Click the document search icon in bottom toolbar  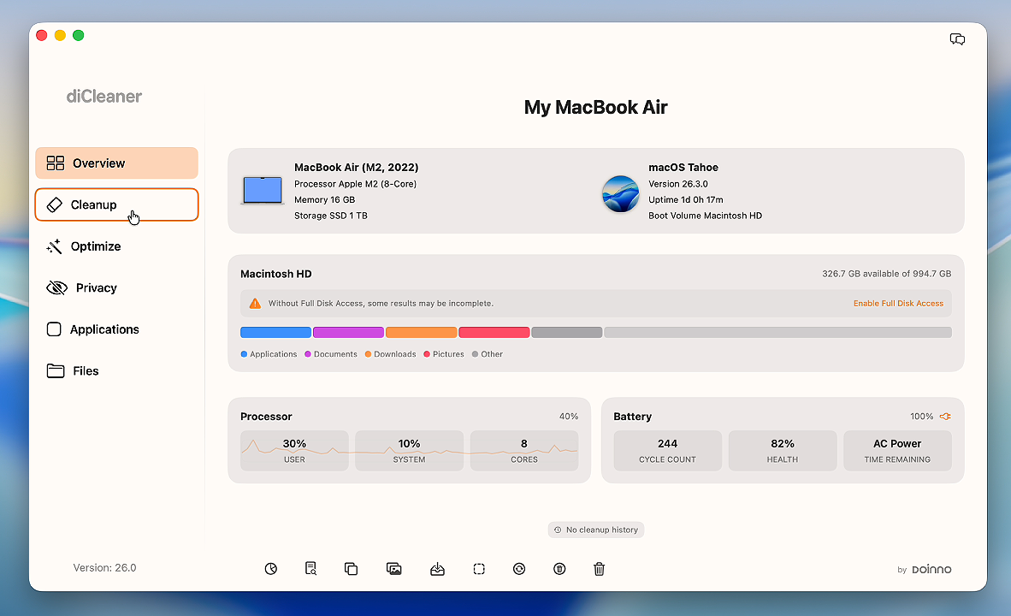click(311, 569)
